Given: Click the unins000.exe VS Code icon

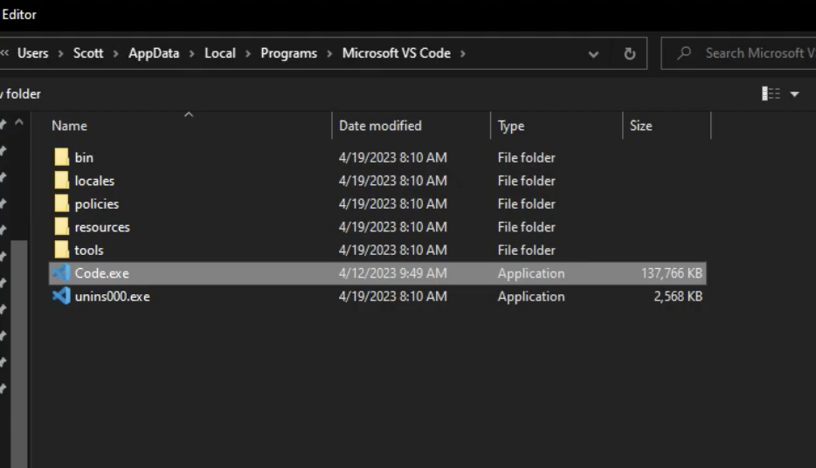Looking at the screenshot, I should [61, 296].
